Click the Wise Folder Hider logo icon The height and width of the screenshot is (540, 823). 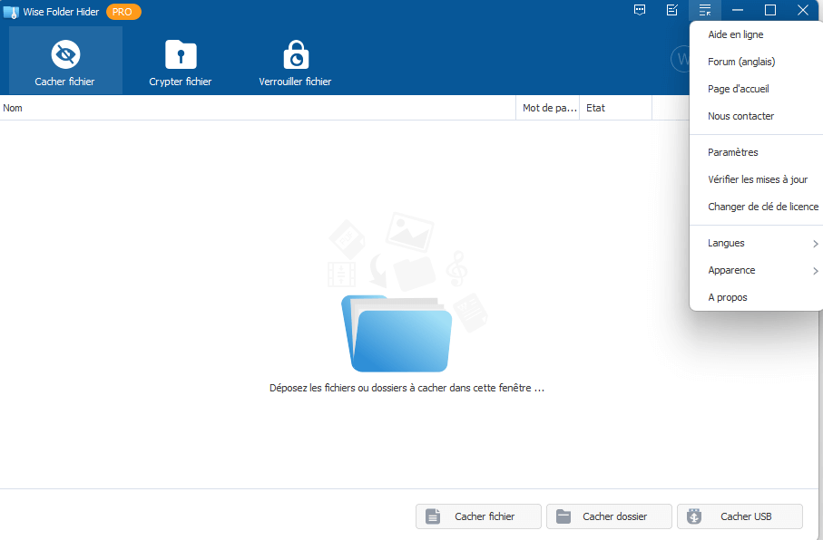(x=10, y=11)
